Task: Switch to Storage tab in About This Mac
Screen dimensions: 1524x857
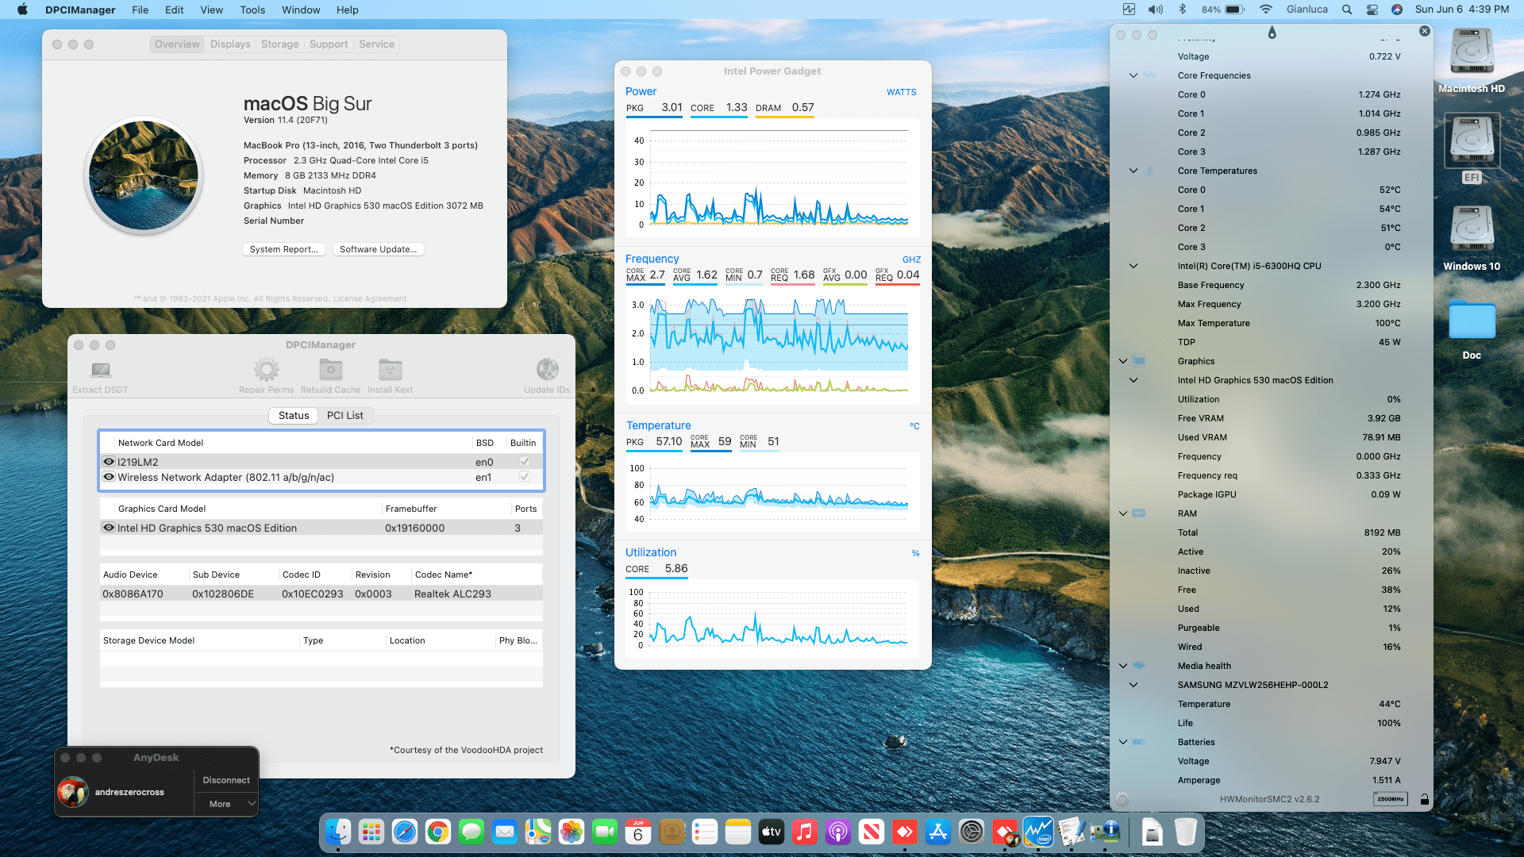Action: pyautogui.click(x=280, y=44)
